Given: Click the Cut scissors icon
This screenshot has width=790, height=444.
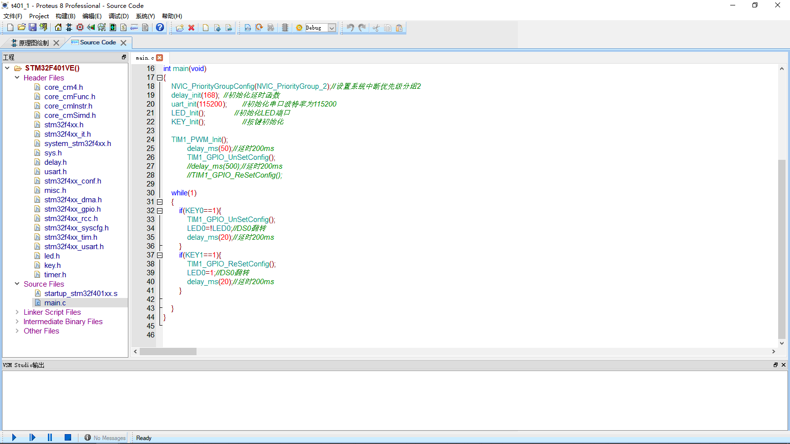Looking at the screenshot, I should [x=376, y=28].
